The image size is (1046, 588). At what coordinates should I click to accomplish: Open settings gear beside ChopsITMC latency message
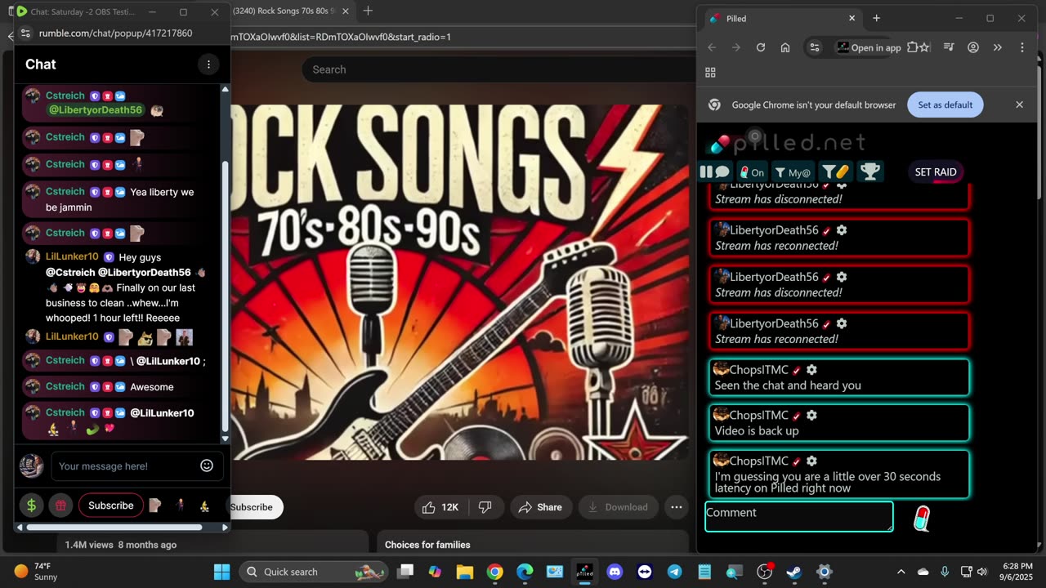coord(811,461)
